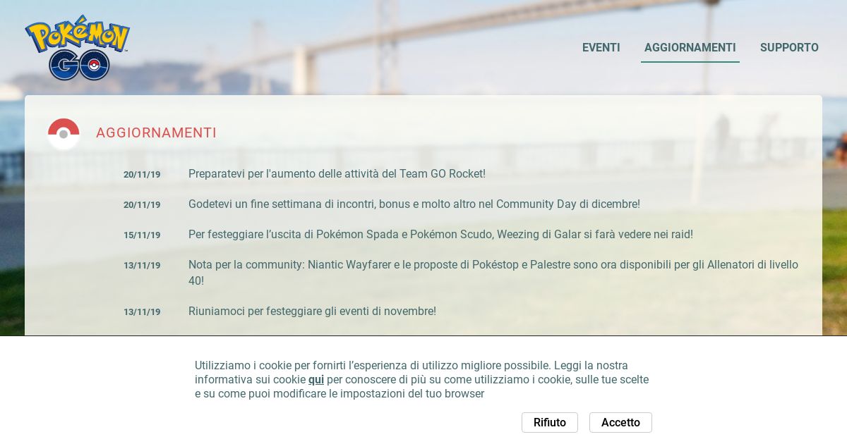
Task: Open the Team GO Rocket activity news
Action: 337,174
